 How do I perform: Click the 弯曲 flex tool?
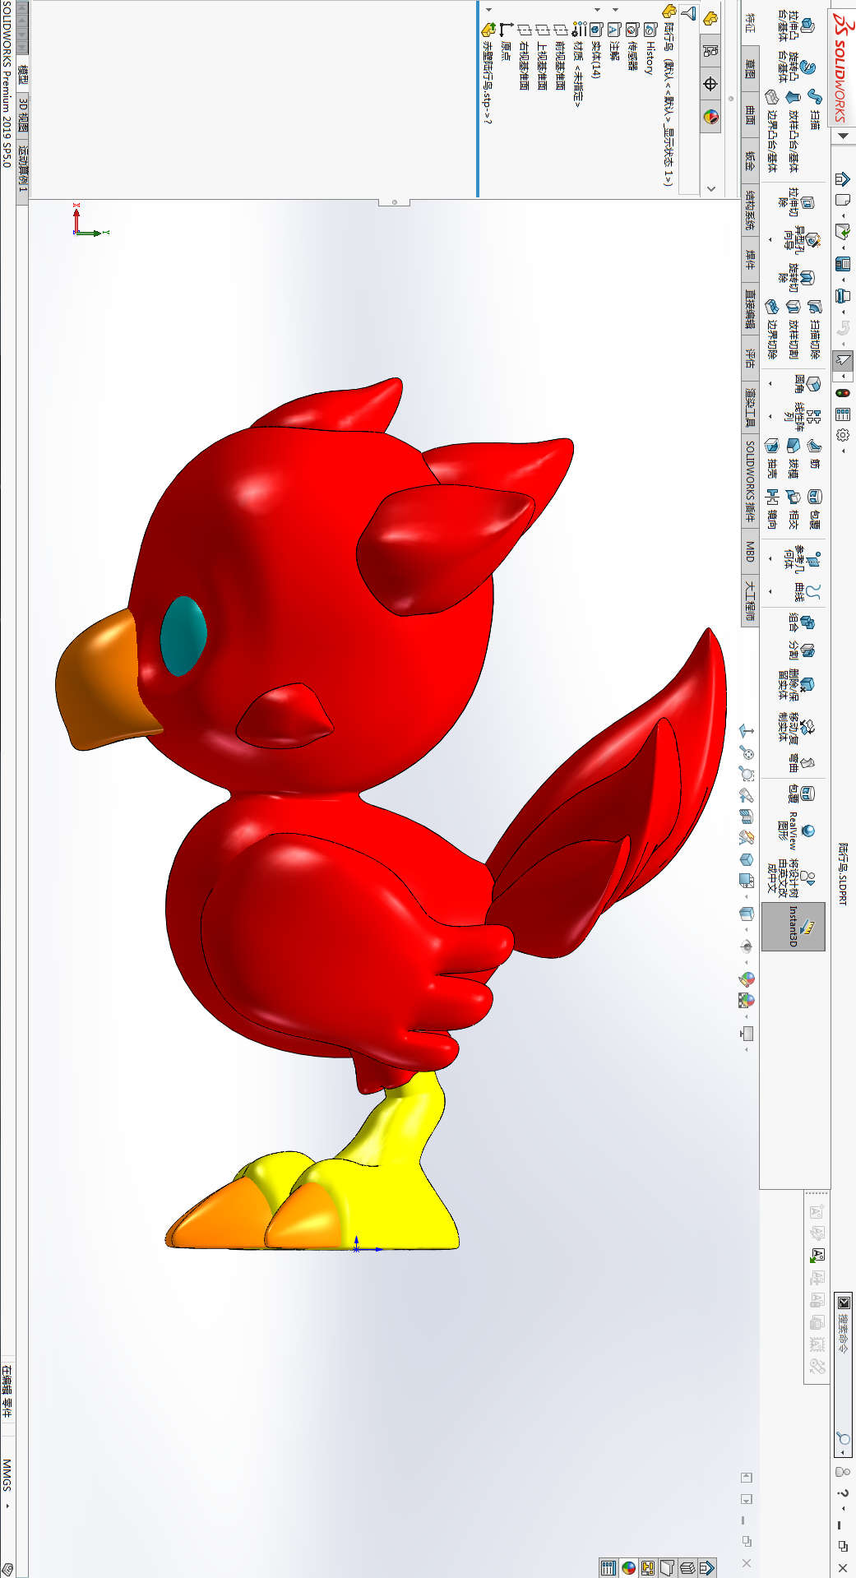pos(801,763)
